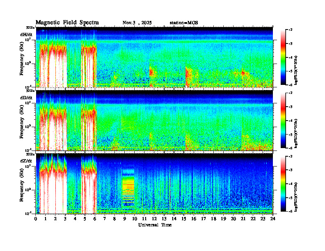The height and width of the screenshot is (251, 325).
Task: Click the 'dH/dt' panel label
Action: pos(26,34)
